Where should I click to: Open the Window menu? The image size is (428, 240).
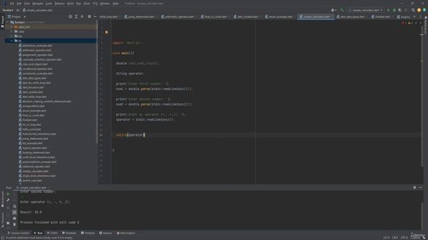click(x=105, y=3)
